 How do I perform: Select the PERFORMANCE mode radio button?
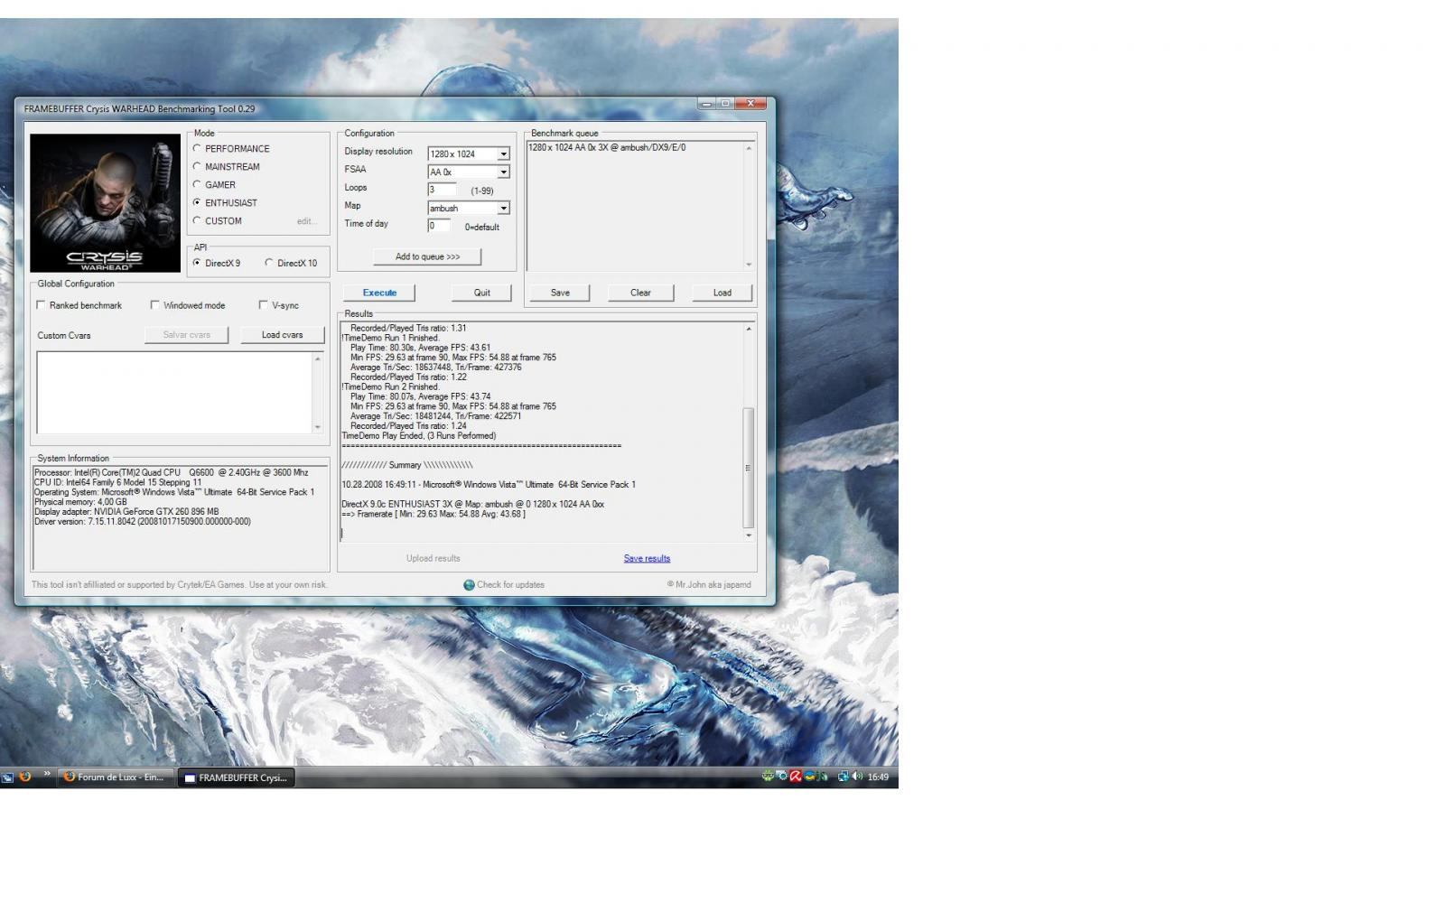point(197,148)
